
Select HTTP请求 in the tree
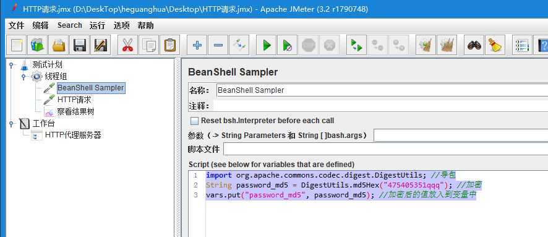pyautogui.click(x=74, y=100)
